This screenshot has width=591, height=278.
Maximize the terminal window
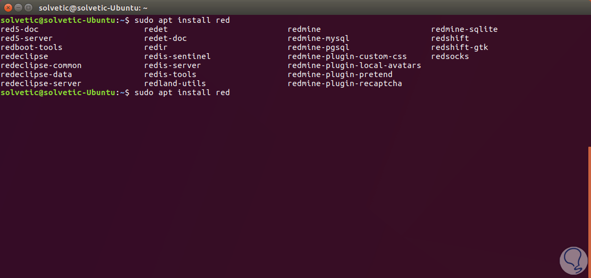[27, 8]
